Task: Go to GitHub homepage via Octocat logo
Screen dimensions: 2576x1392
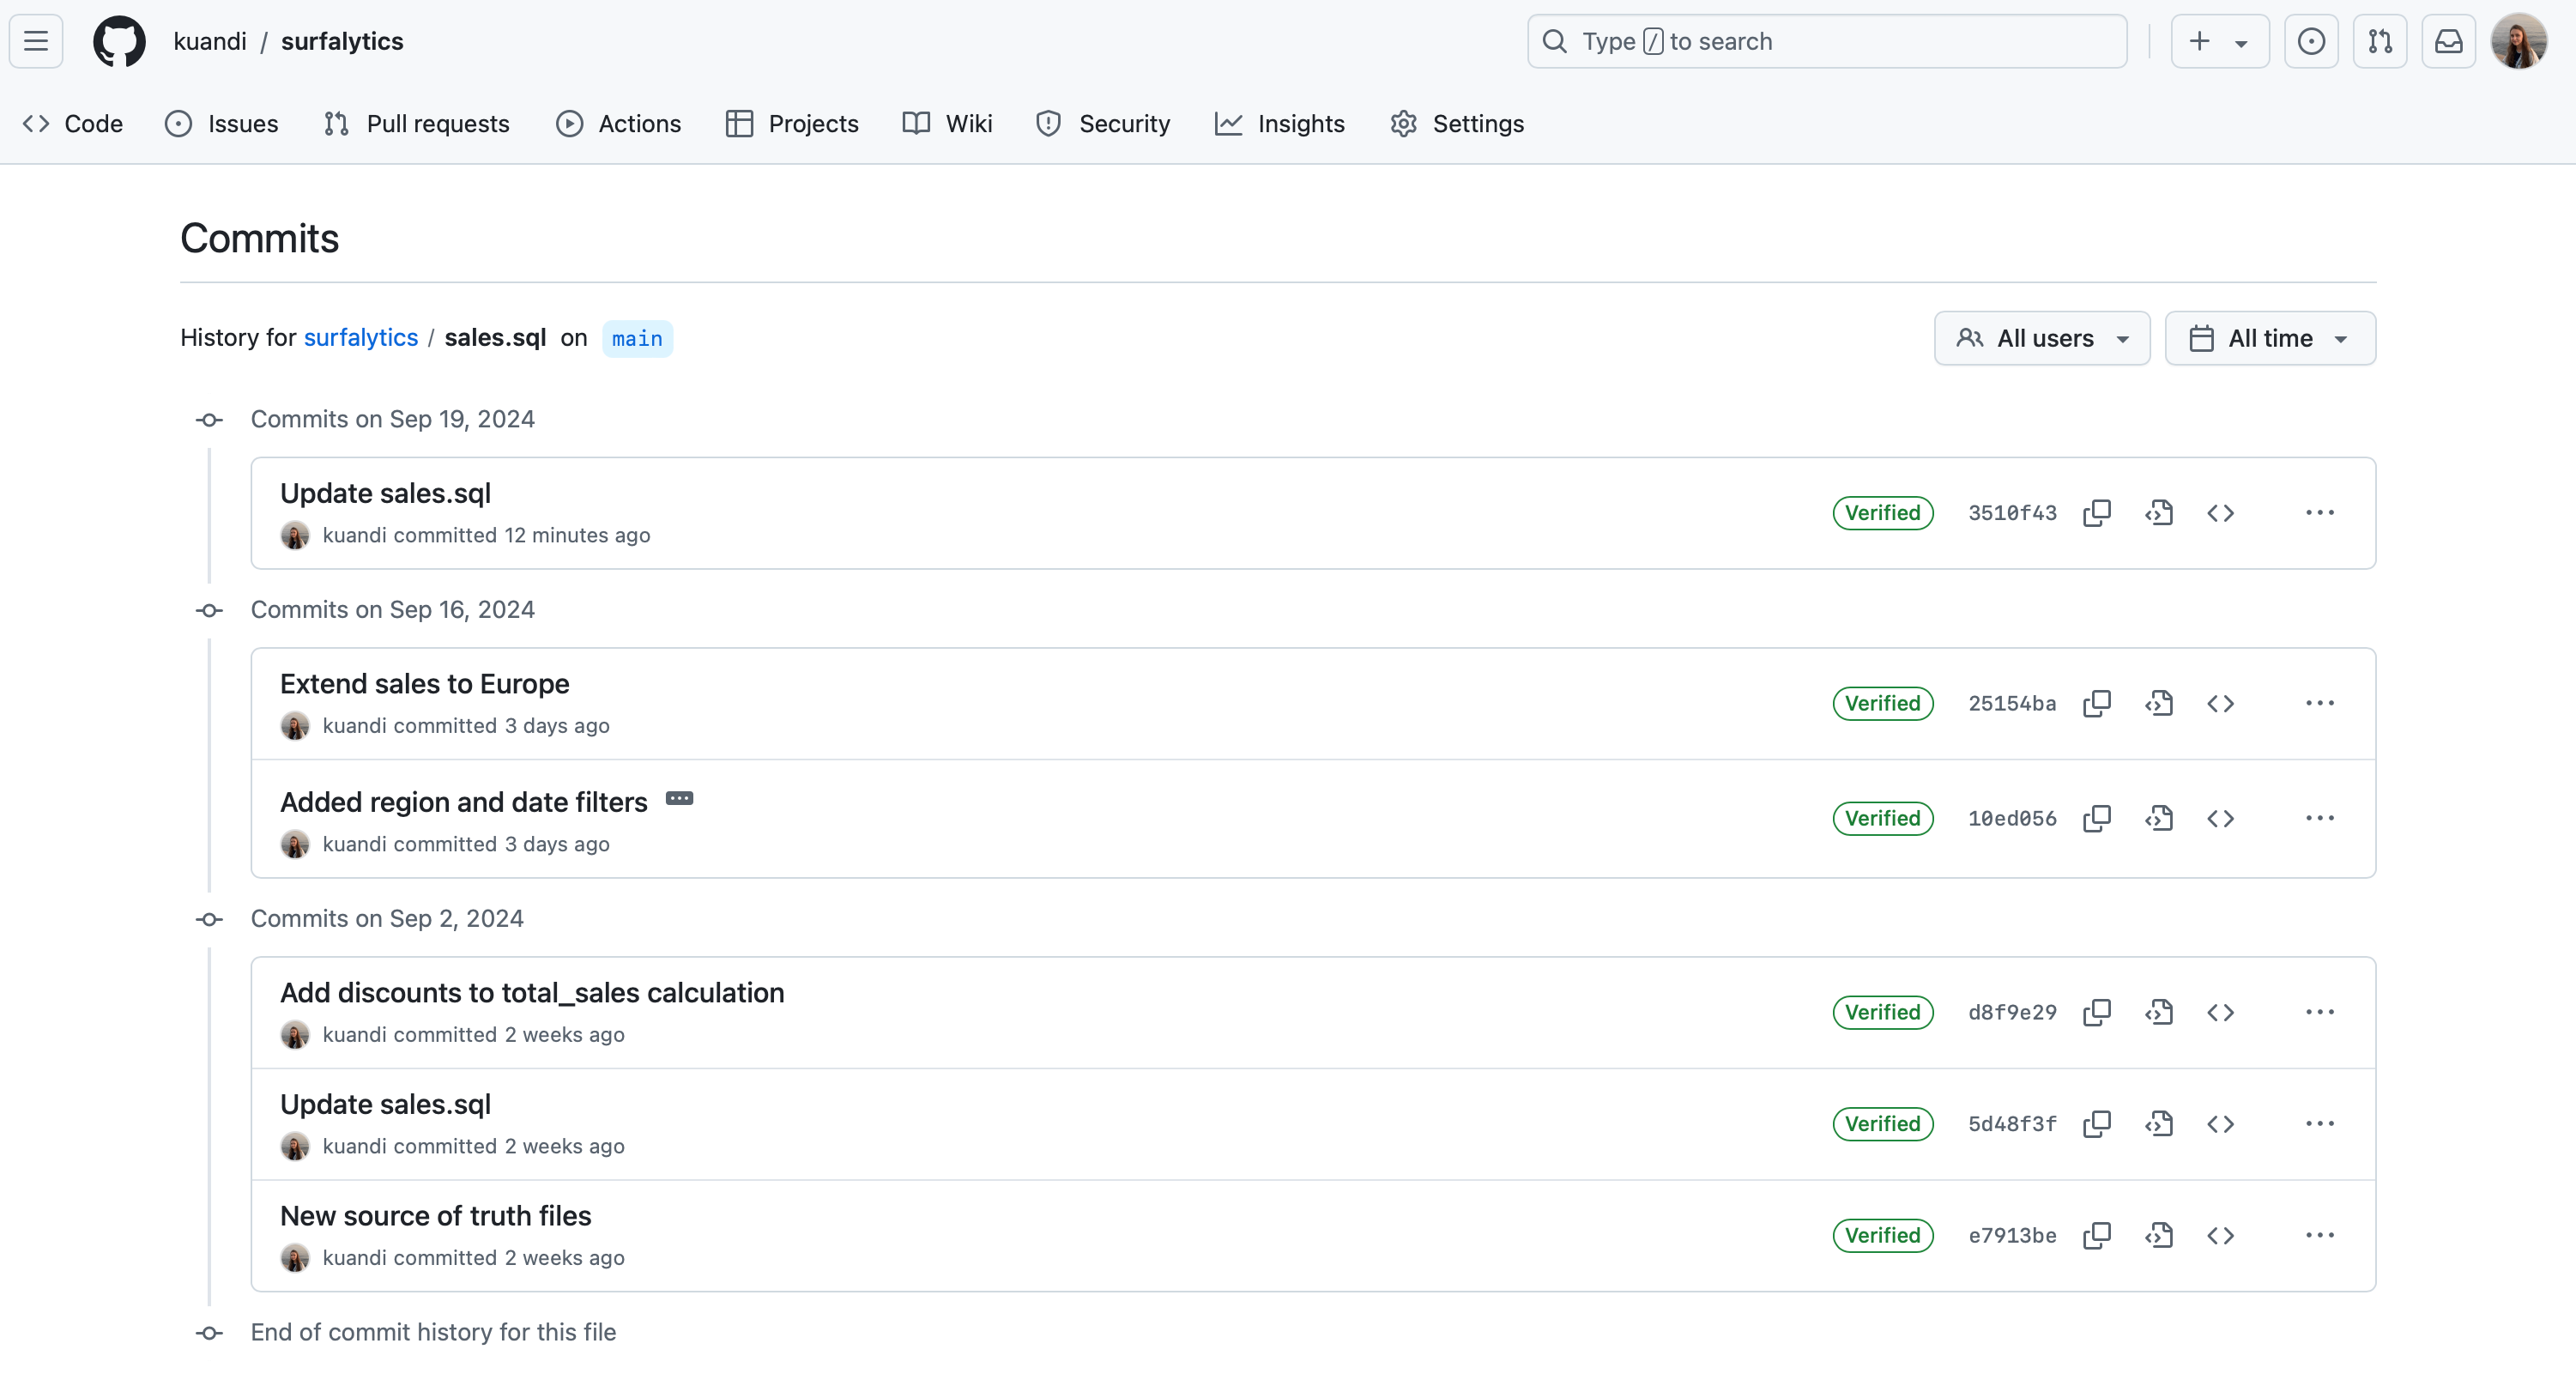Action: click(119, 41)
